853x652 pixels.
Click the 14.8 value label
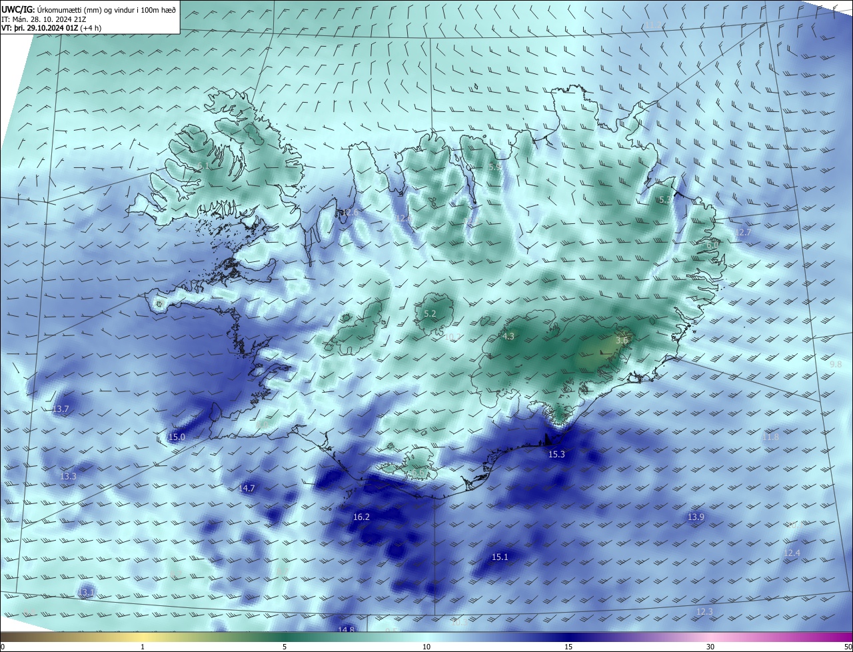pos(346,629)
